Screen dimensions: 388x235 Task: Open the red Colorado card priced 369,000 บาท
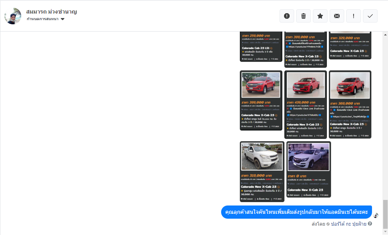pos(350,104)
